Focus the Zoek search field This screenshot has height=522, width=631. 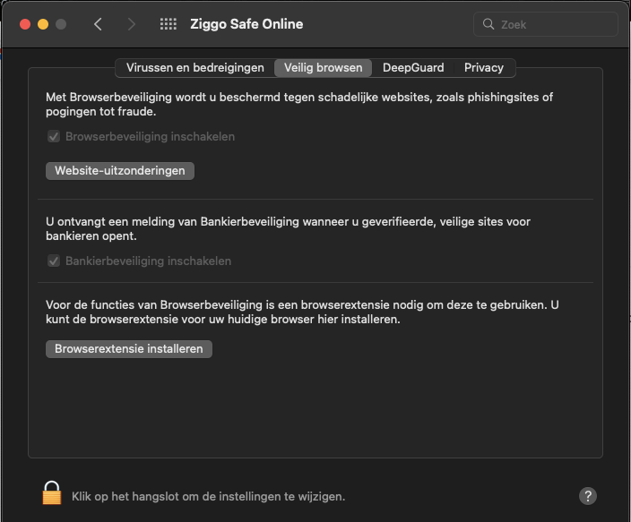tap(545, 24)
